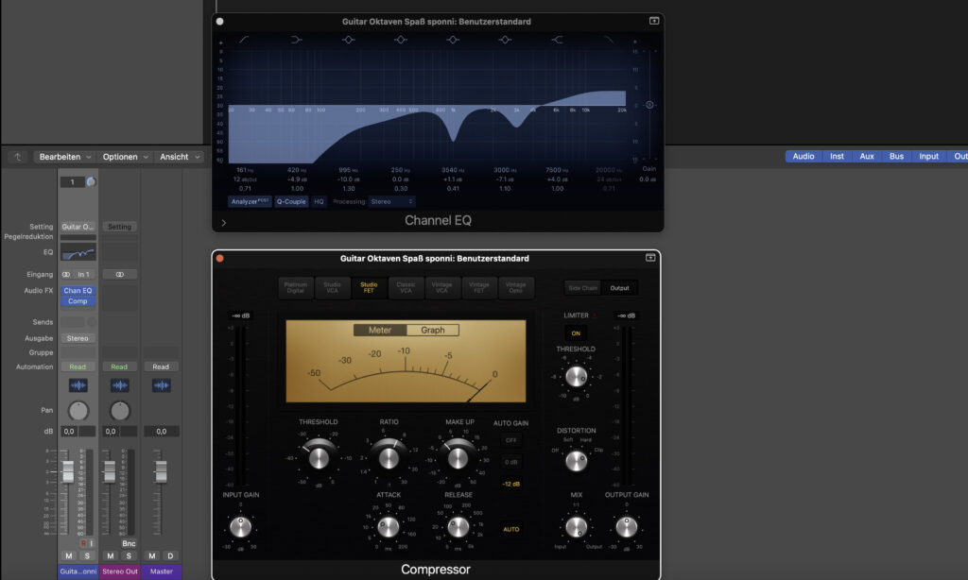
Task: Mute the Stereo Out channel strip
Action: (x=111, y=556)
